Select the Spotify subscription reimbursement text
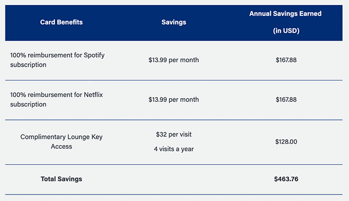 [57, 60]
